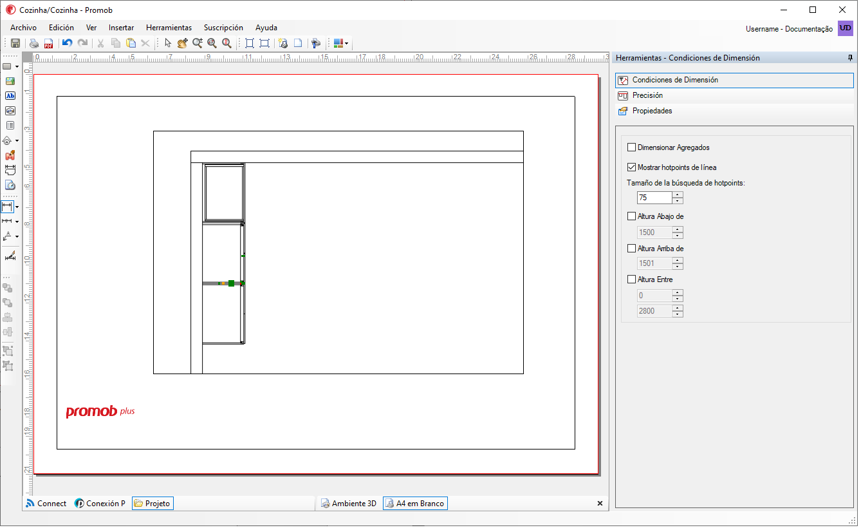Click the fit-width frame icon

tap(264, 43)
